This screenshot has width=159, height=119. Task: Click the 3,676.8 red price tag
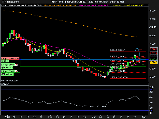click(x=154, y=49)
